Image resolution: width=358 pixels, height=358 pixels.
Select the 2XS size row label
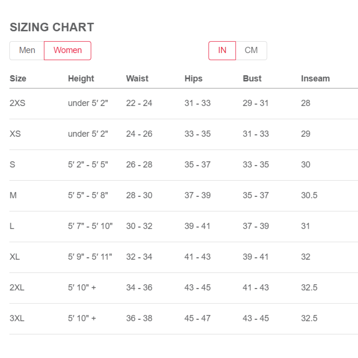(17, 103)
